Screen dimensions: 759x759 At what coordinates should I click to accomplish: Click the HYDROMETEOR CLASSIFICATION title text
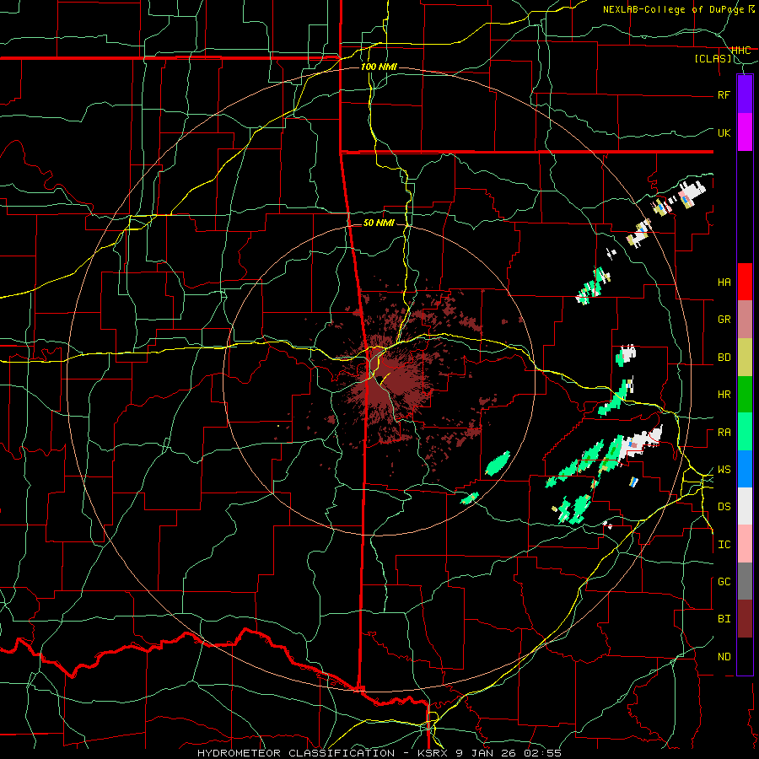pos(296,753)
